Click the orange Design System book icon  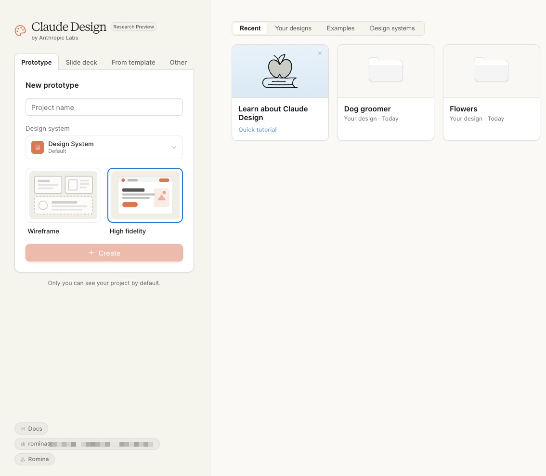(38, 147)
